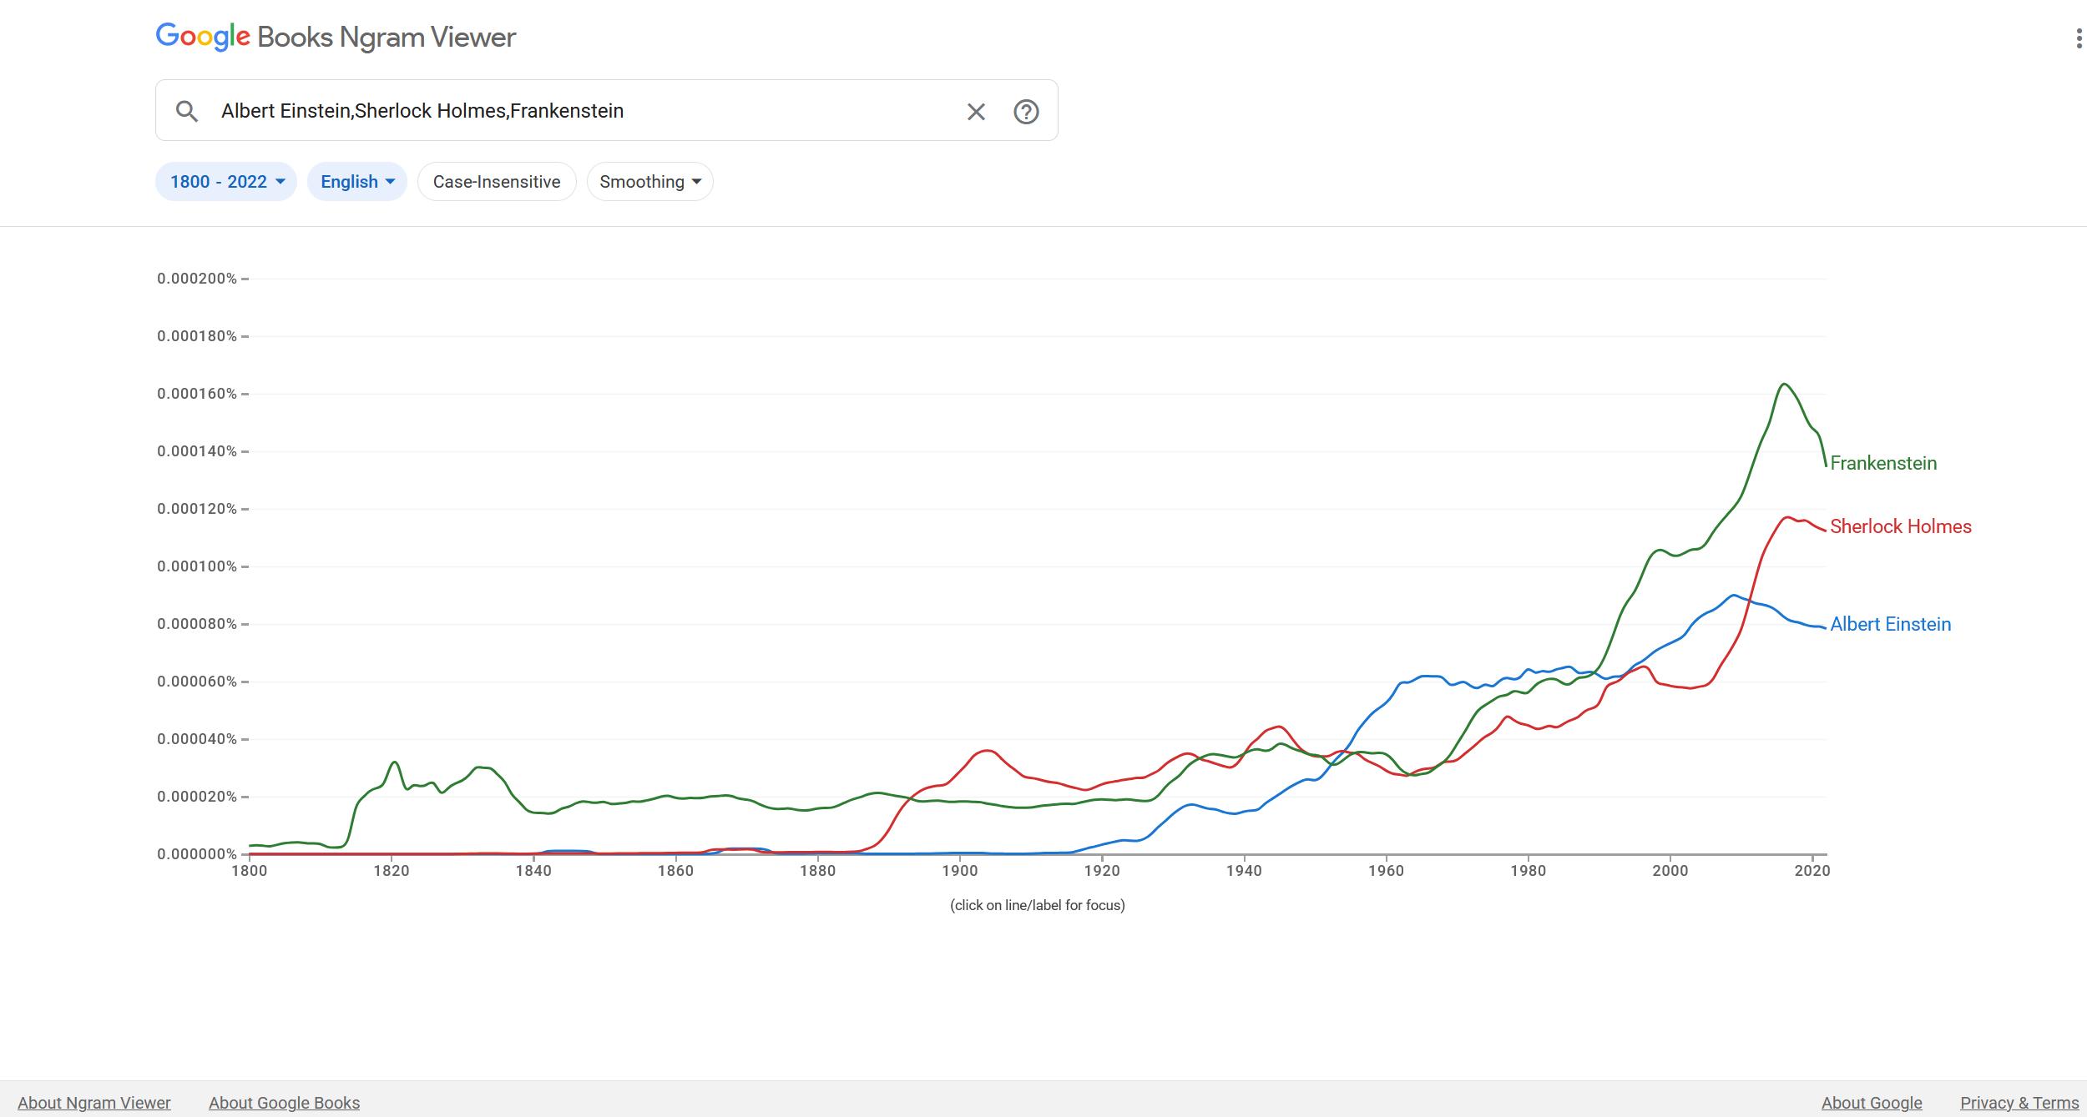Image resolution: width=2087 pixels, height=1117 pixels.
Task: Open the English corpus dropdown
Action: pos(357,182)
